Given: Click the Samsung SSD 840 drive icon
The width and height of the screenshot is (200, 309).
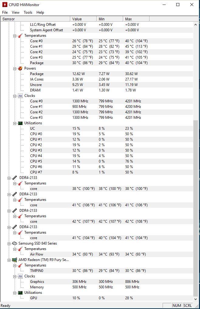Looking at the screenshot, I should [x=15, y=243].
